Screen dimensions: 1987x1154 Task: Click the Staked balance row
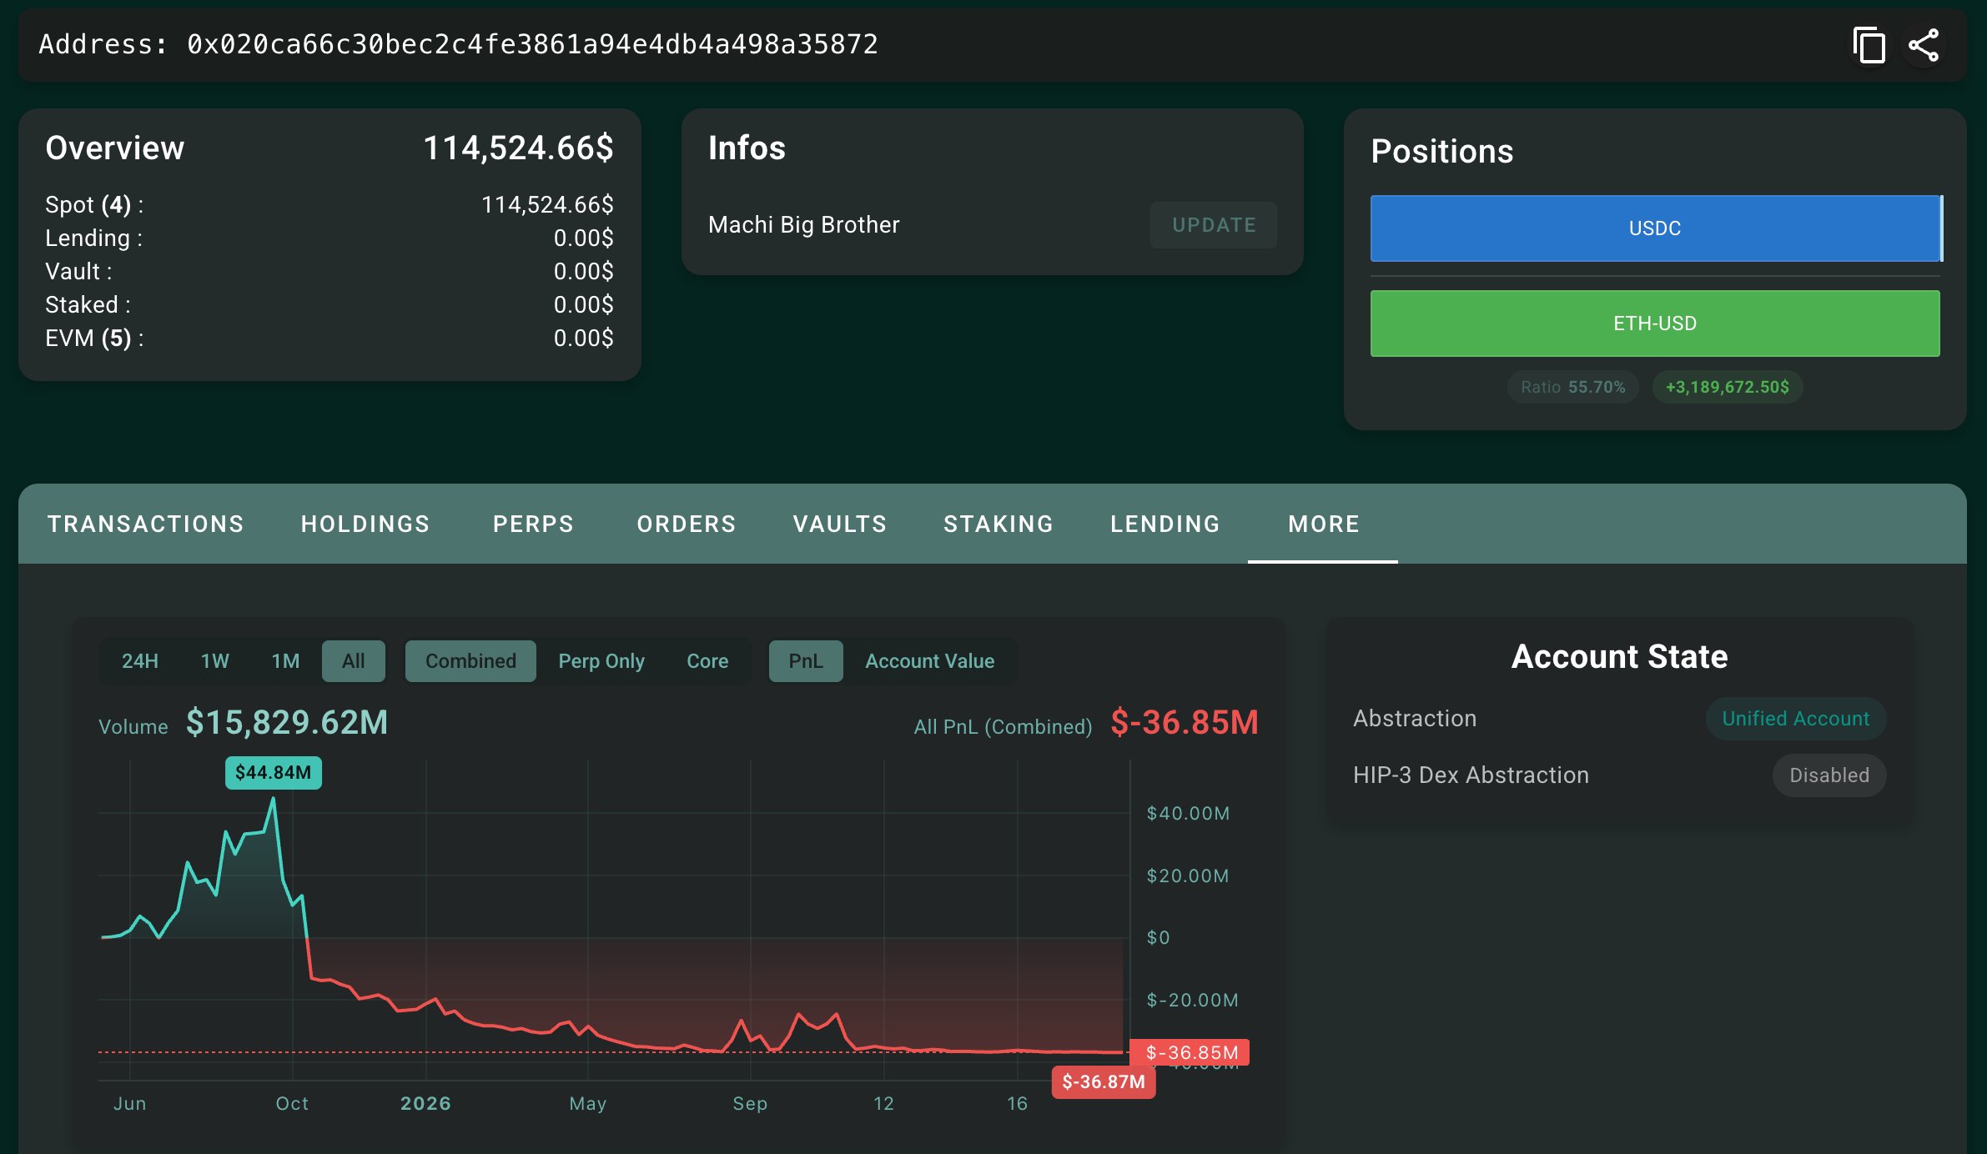pyautogui.click(x=329, y=305)
